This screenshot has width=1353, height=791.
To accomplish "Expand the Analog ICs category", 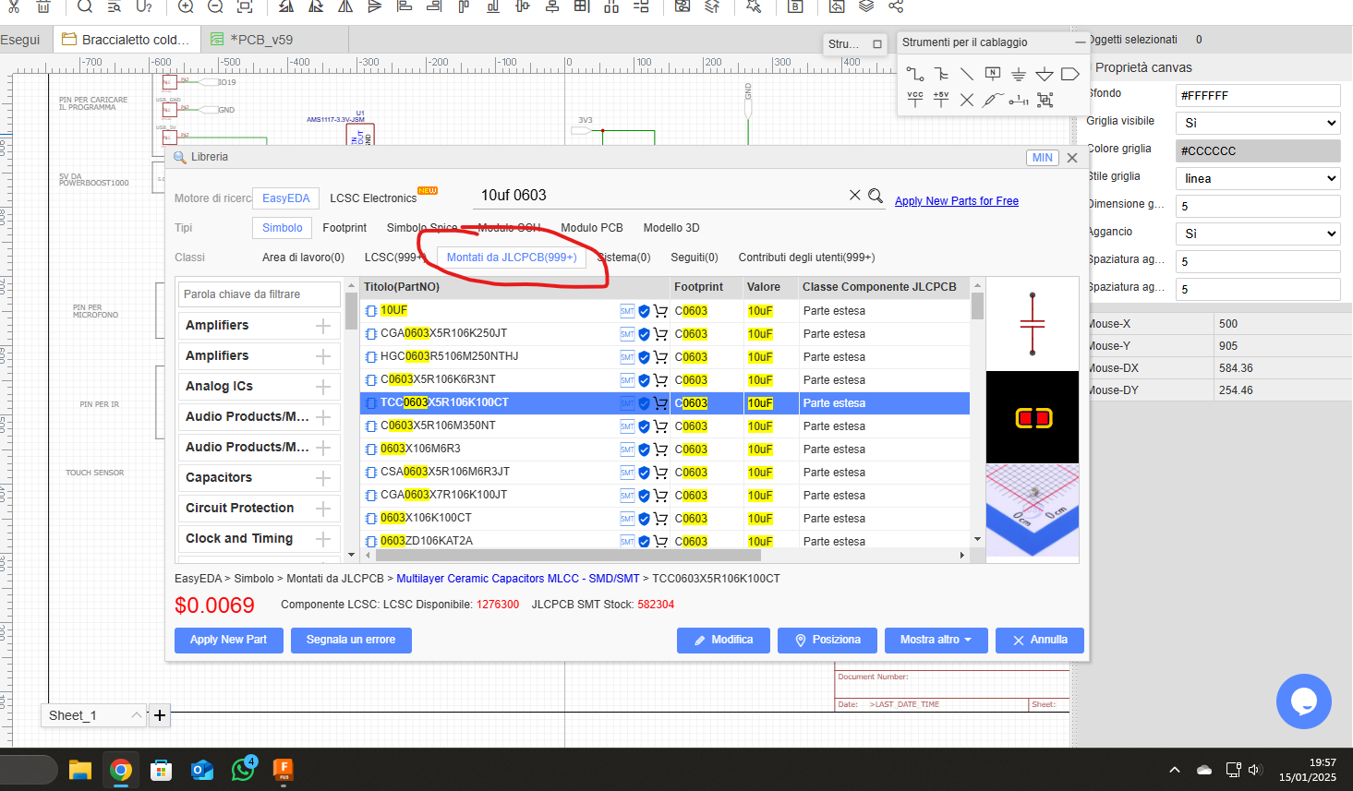I will tap(323, 387).
